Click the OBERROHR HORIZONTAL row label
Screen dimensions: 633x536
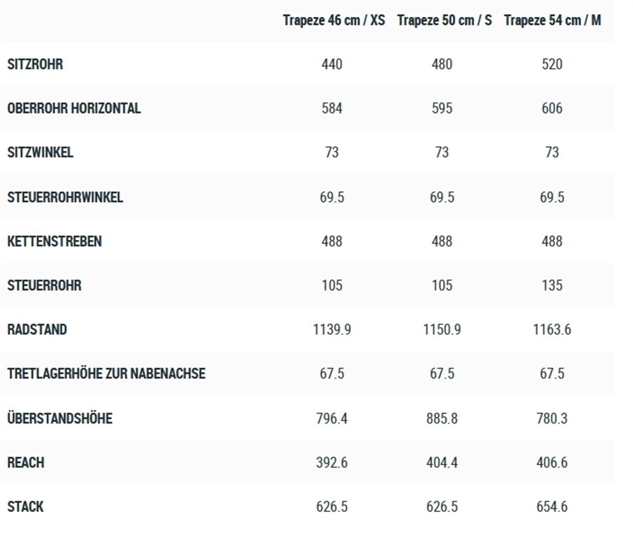point(74,108)
